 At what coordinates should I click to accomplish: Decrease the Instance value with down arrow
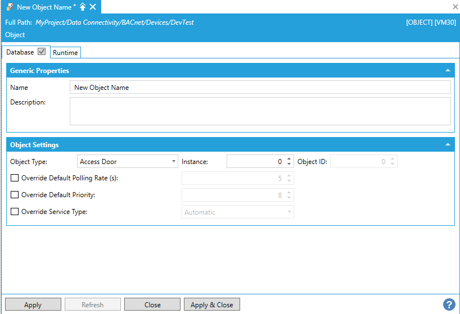(x=289, y=164)
